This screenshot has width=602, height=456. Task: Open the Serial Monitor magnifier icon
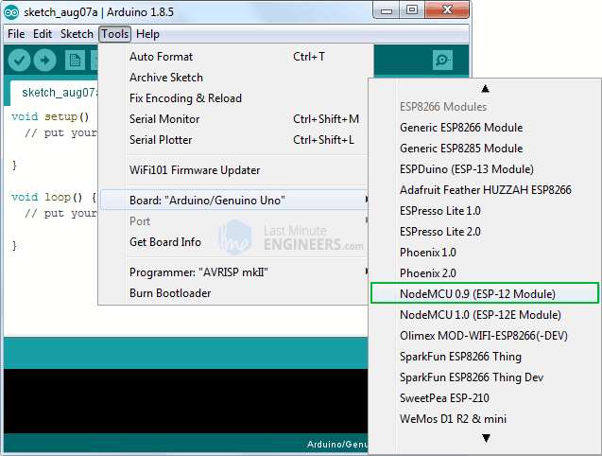click(x=442, y=60)
